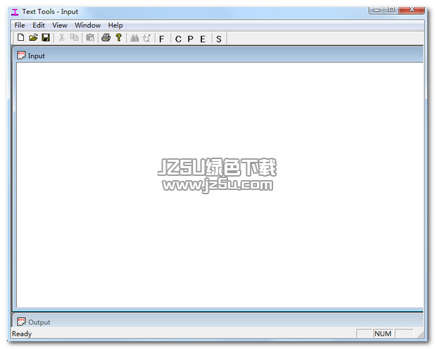Screen dimensions: 435x349
Task: Click the Input pane notepad icon
Action: pyautogui.click(x=21, y=55)
